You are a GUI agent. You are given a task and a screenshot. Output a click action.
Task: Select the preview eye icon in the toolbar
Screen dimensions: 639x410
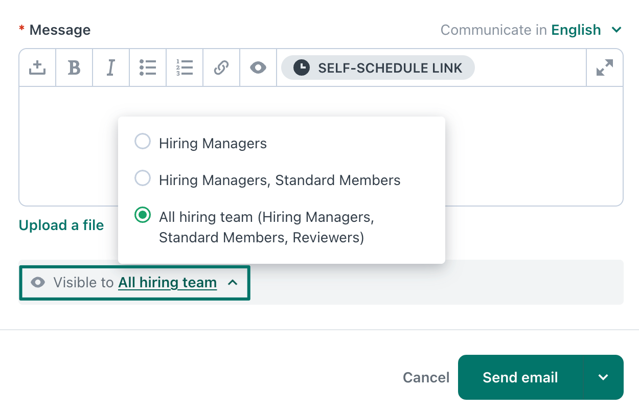(258, 67)
